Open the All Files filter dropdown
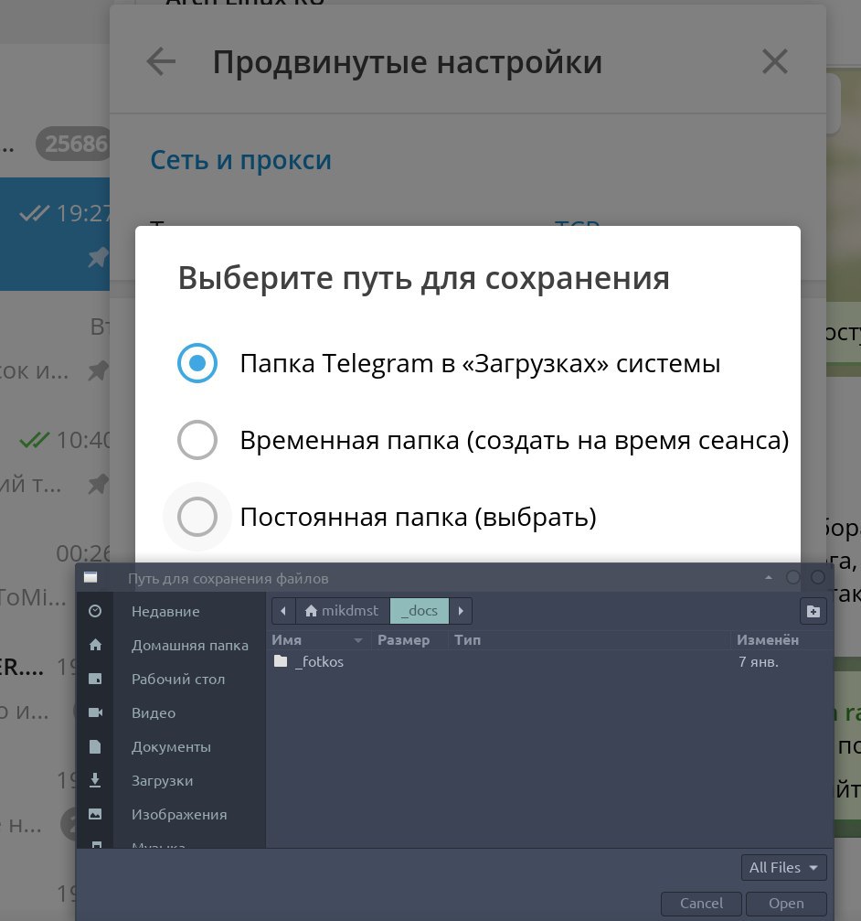Screen dimensions: 861x921 [783, 868]
